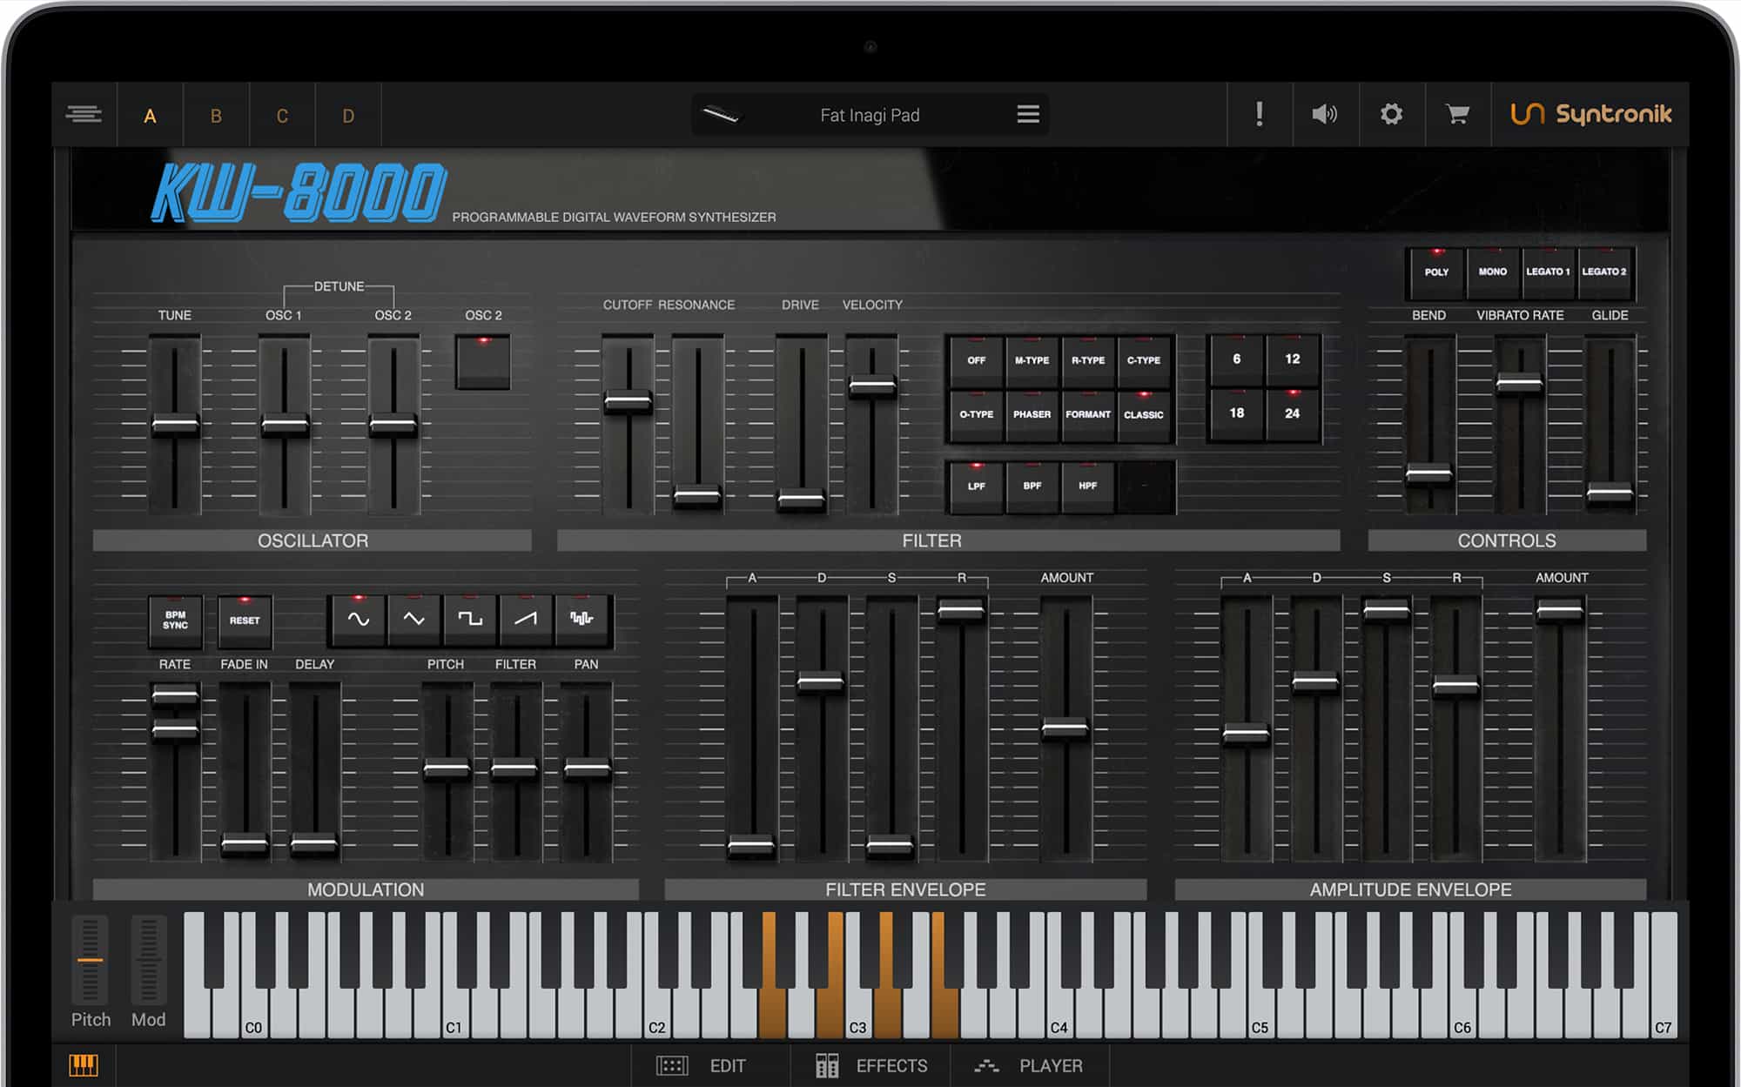Click the Pitch wheel
The height and width of the screenshot is (1087, 1741).
(x=90, y=960)
